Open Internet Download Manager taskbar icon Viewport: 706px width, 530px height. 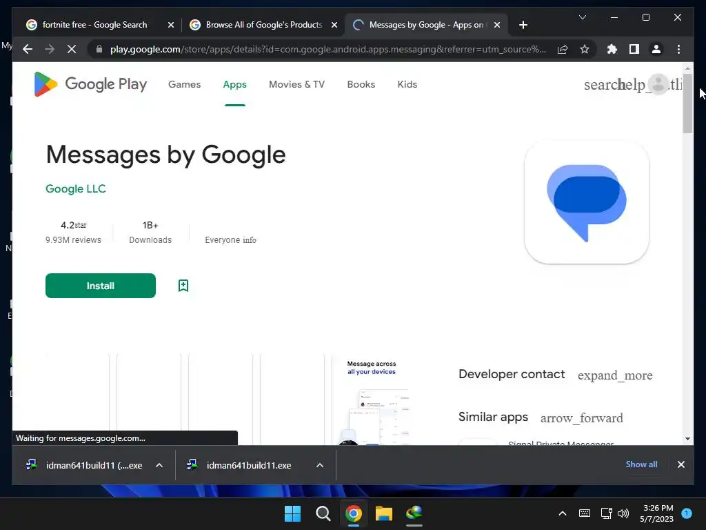tap(414, 513)
